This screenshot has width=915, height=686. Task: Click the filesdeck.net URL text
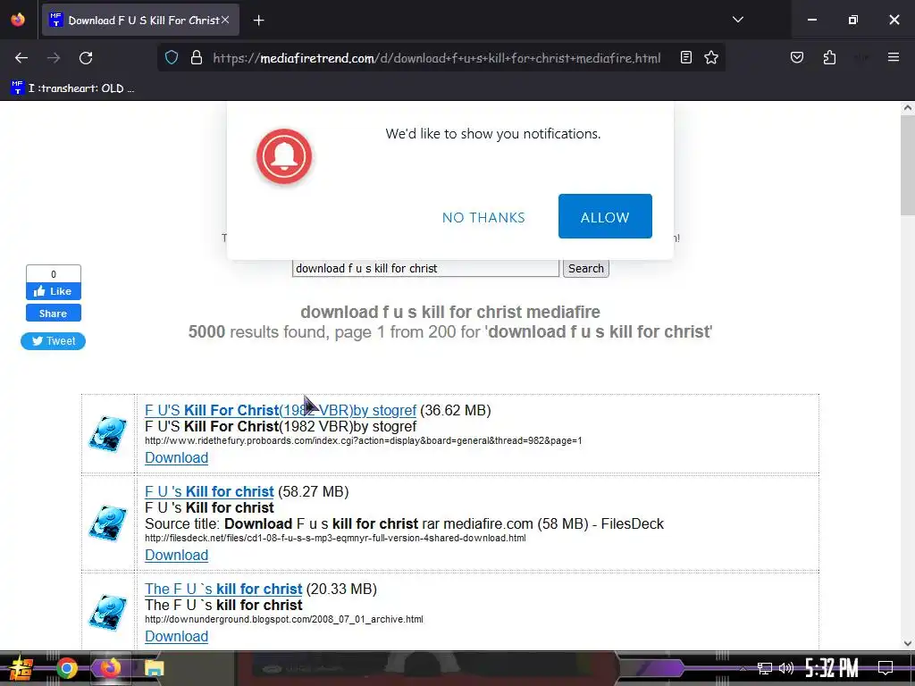pyautogui.click(x=335, y=538)
